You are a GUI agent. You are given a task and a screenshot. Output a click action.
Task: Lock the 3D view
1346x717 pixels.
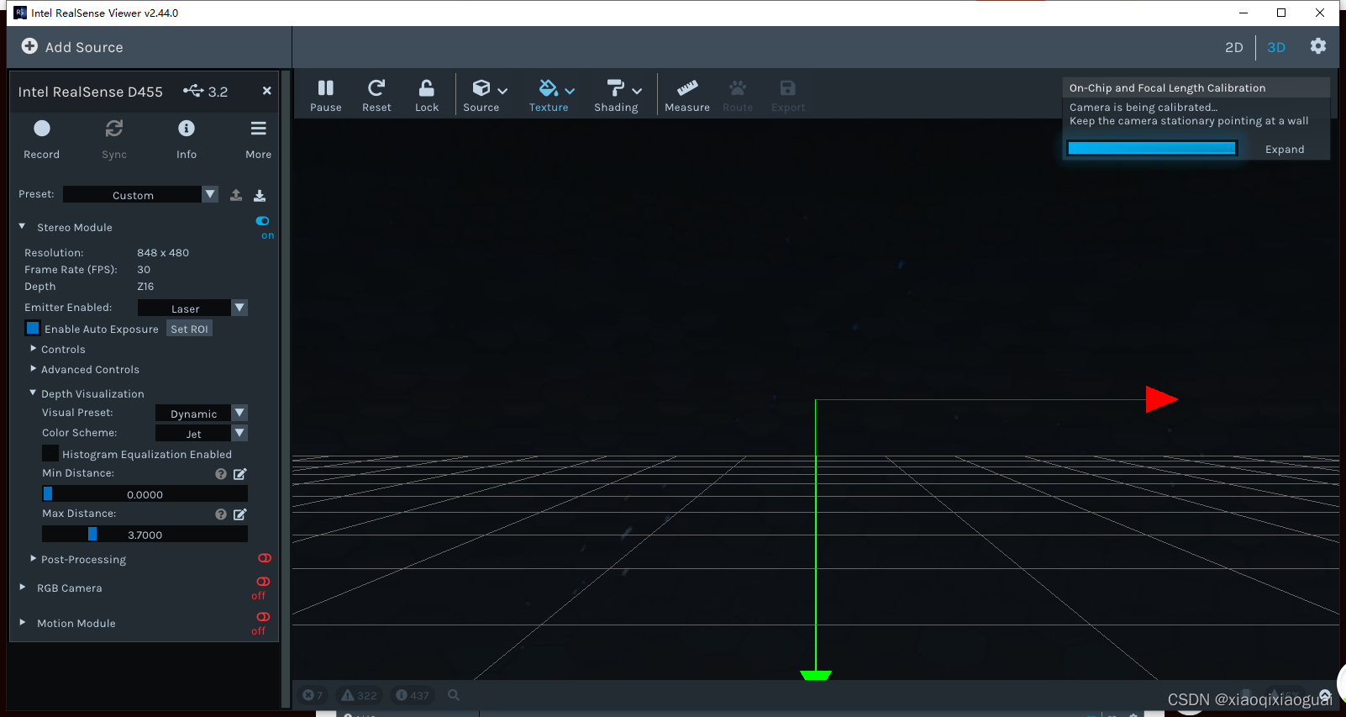click(x=427, y=95)
